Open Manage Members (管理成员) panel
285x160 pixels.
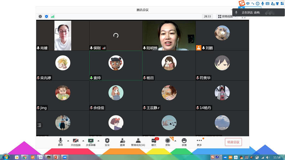click(138, 142)
